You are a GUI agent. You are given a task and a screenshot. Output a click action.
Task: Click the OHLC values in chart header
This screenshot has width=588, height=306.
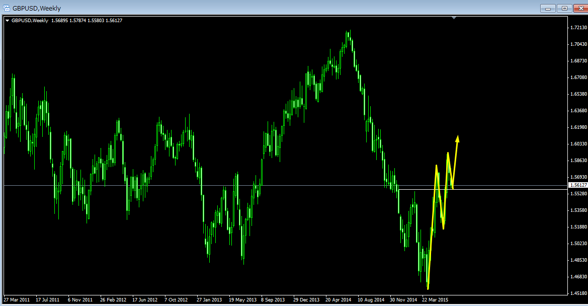point(87,21)
